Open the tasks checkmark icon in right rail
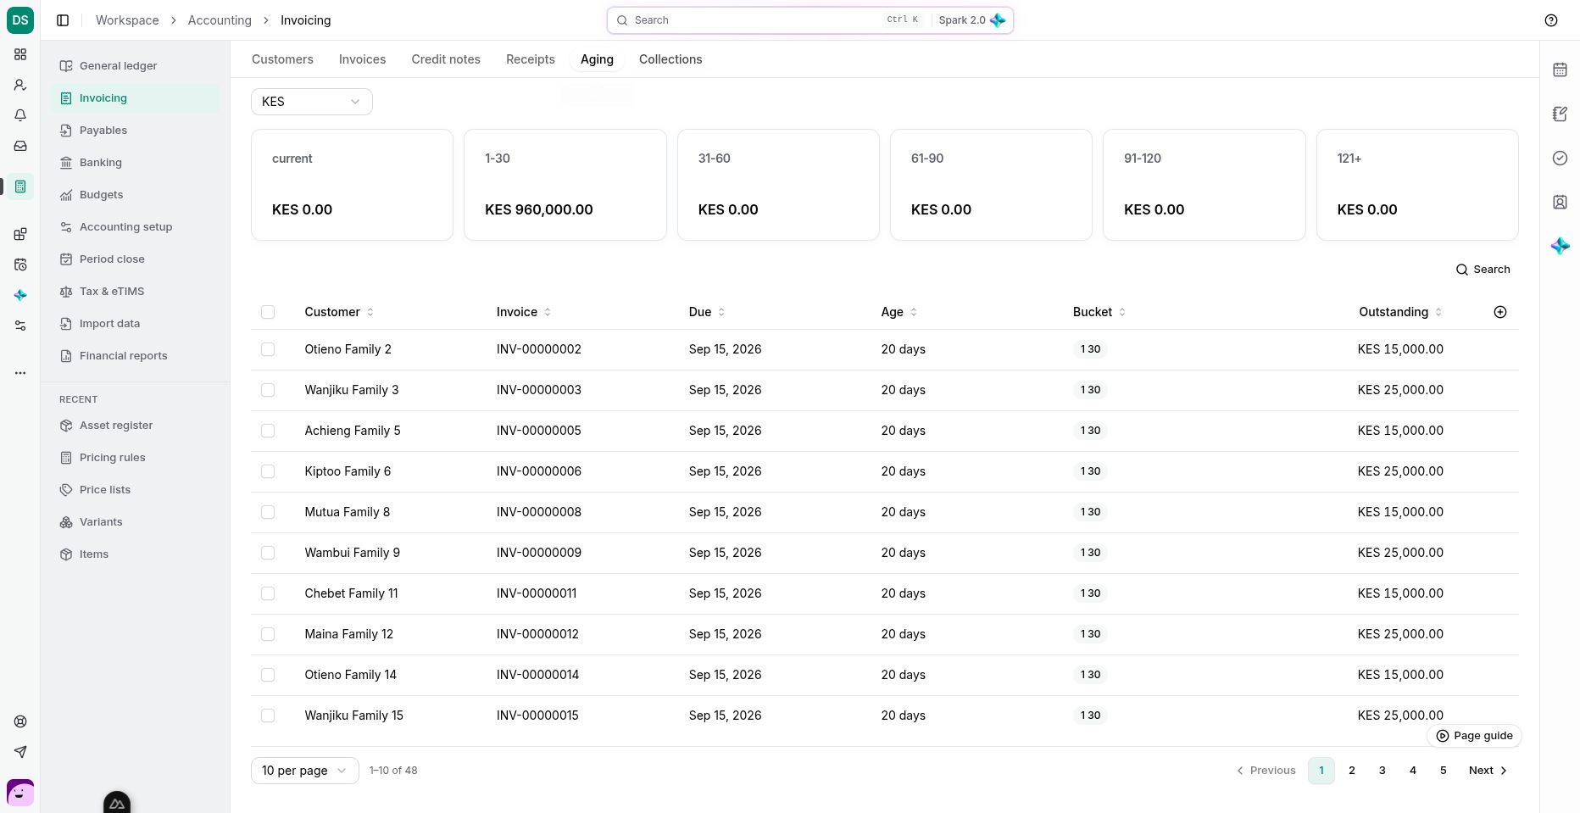The width and height of the screenshot is (1580, 813). pos(1560,158)
